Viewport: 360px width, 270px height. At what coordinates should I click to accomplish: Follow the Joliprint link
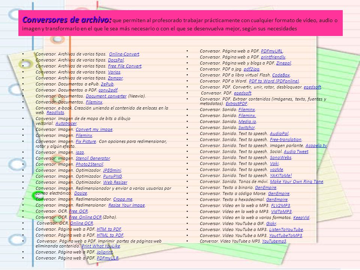pos(105,252)
